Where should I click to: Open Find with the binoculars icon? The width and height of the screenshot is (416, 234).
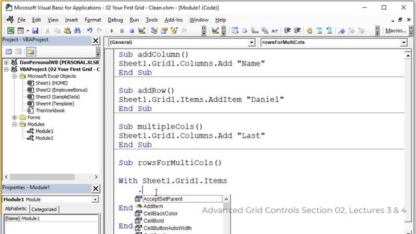(x=77, y=31)
